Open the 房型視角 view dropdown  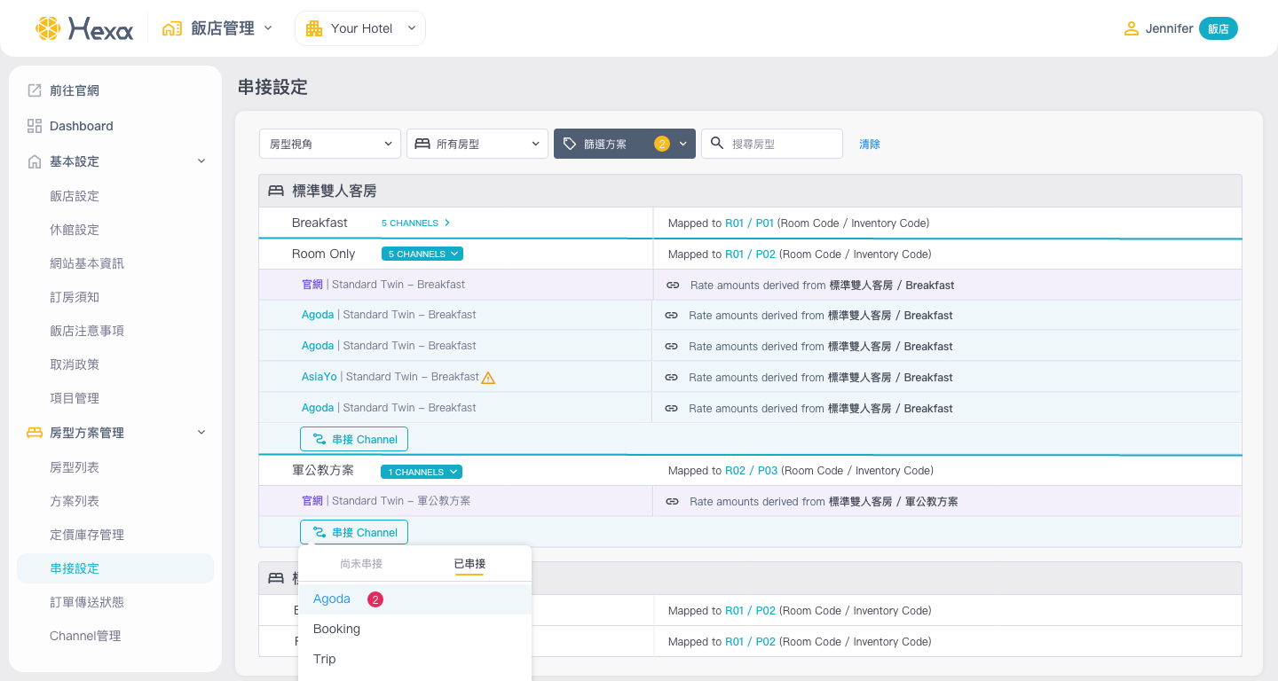(330, 144)
